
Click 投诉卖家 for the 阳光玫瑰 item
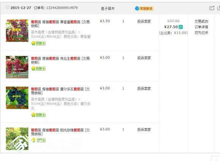(x=144, y=129)
